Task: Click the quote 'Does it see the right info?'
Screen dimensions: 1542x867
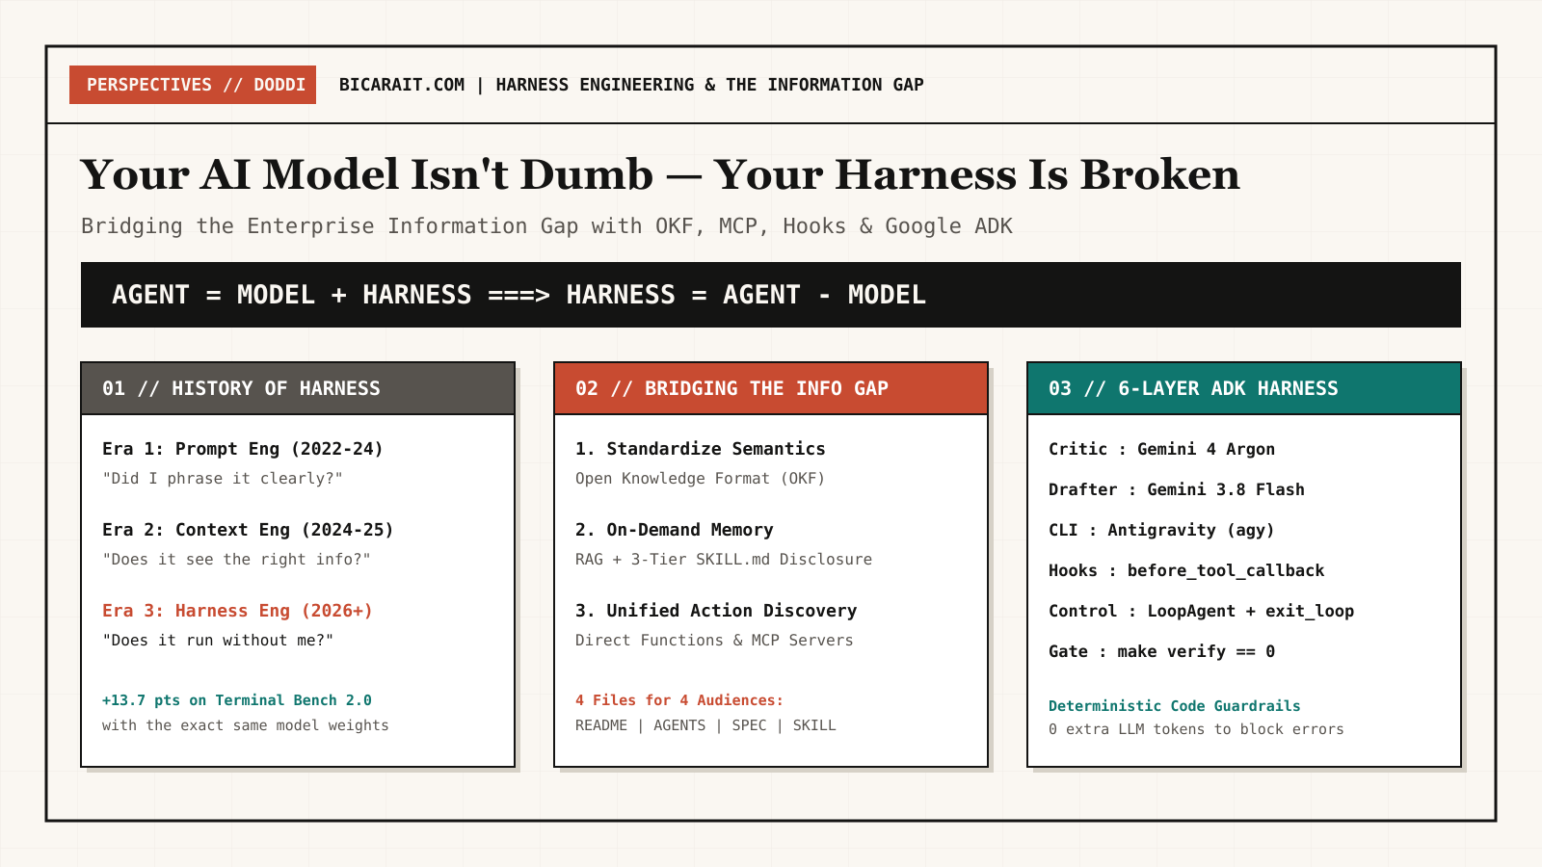Action: (236, 560)
